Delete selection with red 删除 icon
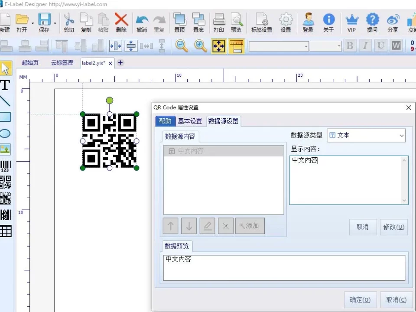Screen dimensions: 416x312 (121, 22)
